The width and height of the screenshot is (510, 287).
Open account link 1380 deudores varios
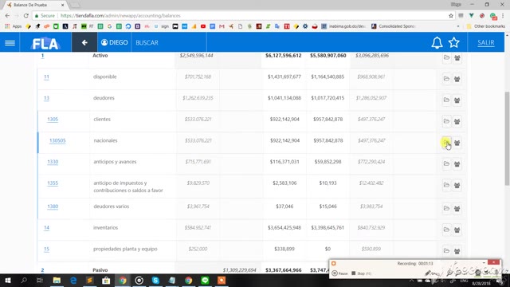coord(53,206)
